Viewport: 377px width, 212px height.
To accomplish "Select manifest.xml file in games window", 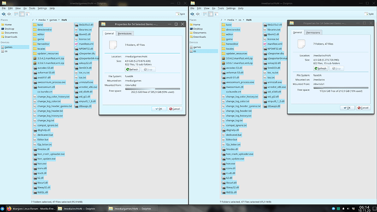I will (84, 44).
